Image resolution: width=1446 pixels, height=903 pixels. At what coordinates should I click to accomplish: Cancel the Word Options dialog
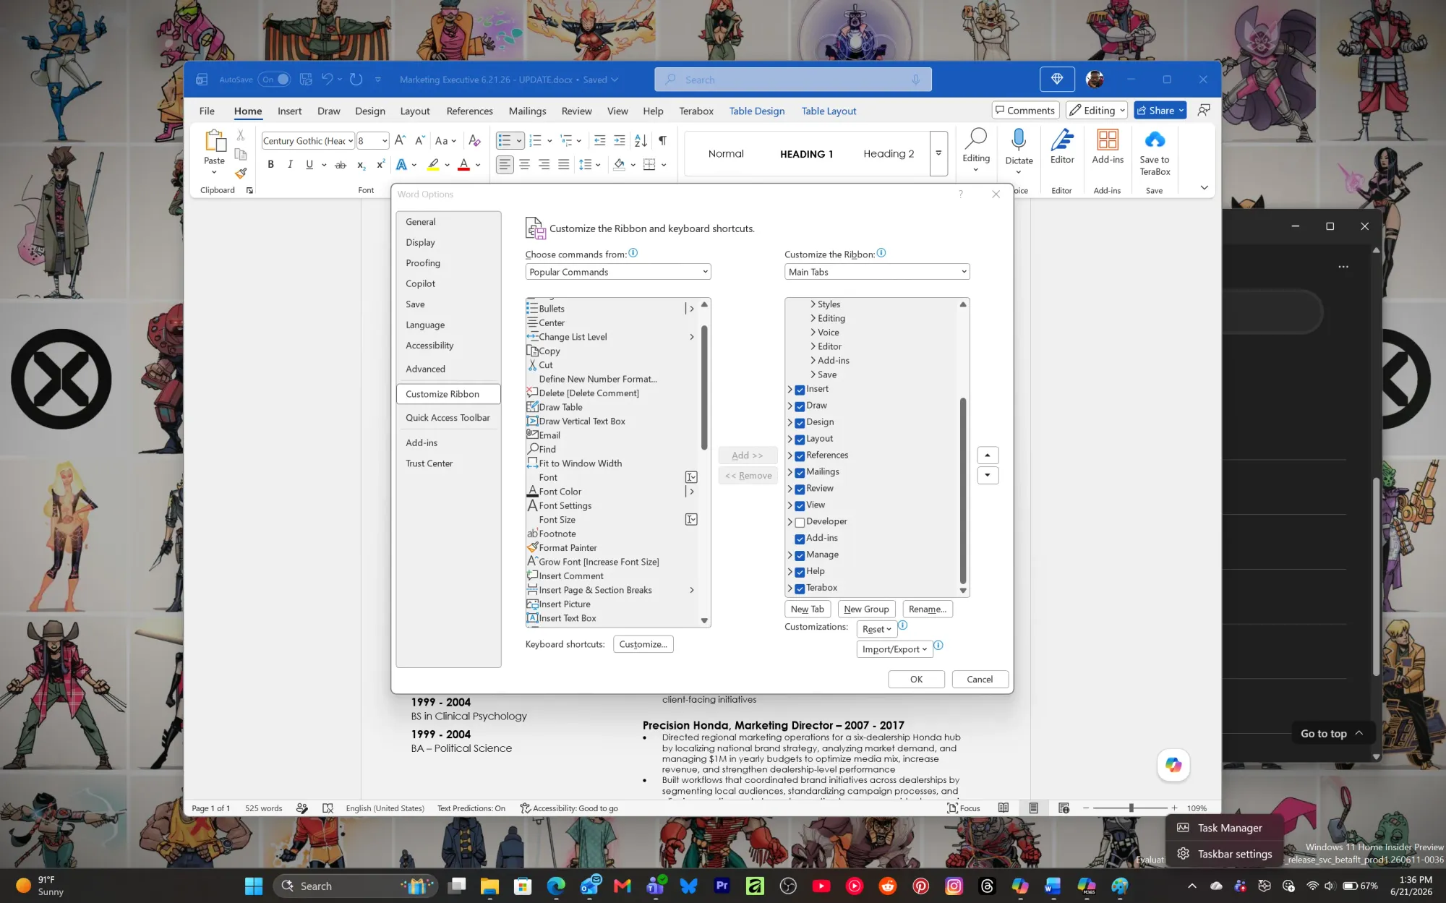980,680
